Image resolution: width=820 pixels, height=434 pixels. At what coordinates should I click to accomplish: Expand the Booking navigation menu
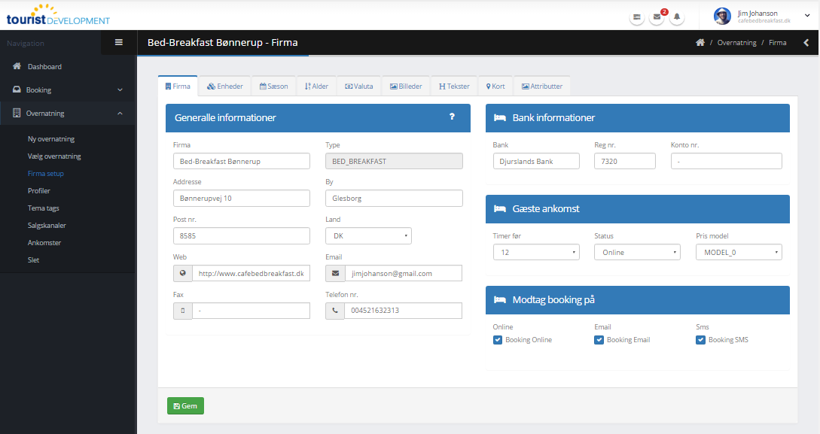[68, 90]
